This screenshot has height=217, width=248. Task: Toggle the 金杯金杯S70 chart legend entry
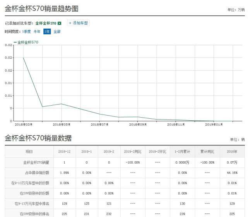(26, 42)
